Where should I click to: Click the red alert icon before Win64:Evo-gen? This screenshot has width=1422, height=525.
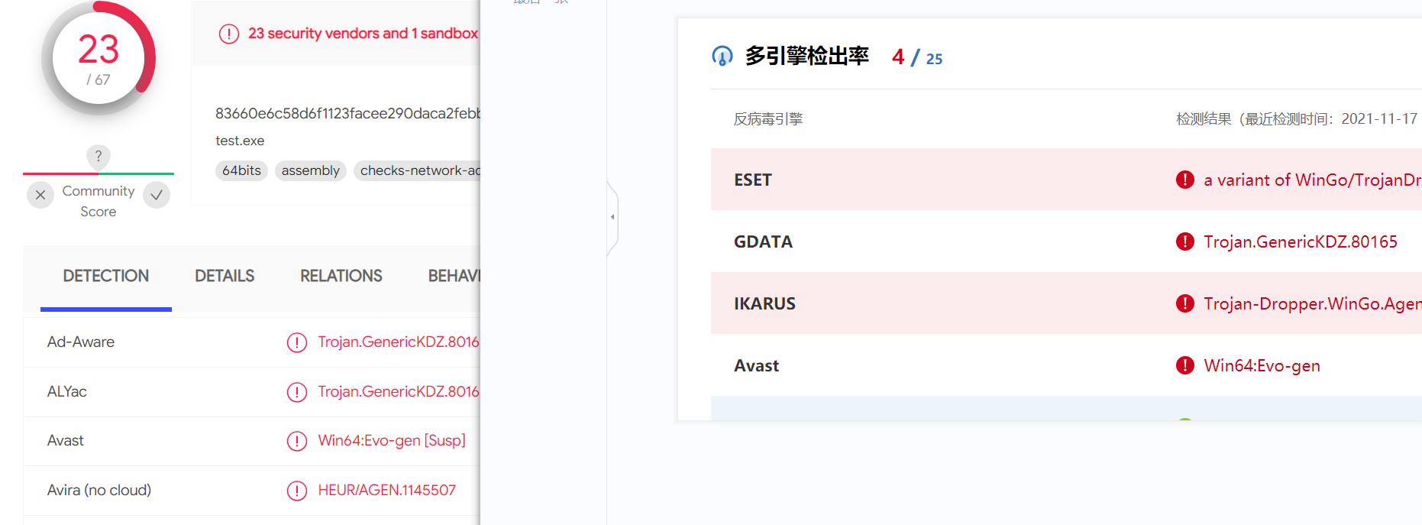(x=1185, y=365)
